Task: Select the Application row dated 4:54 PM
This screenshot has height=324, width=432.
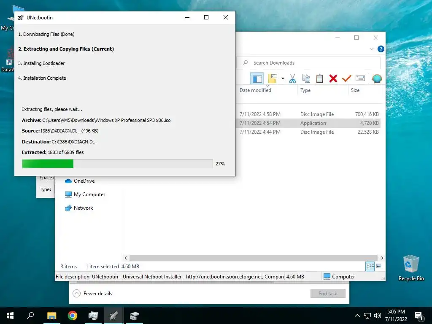Action: (x=308, y=123)
